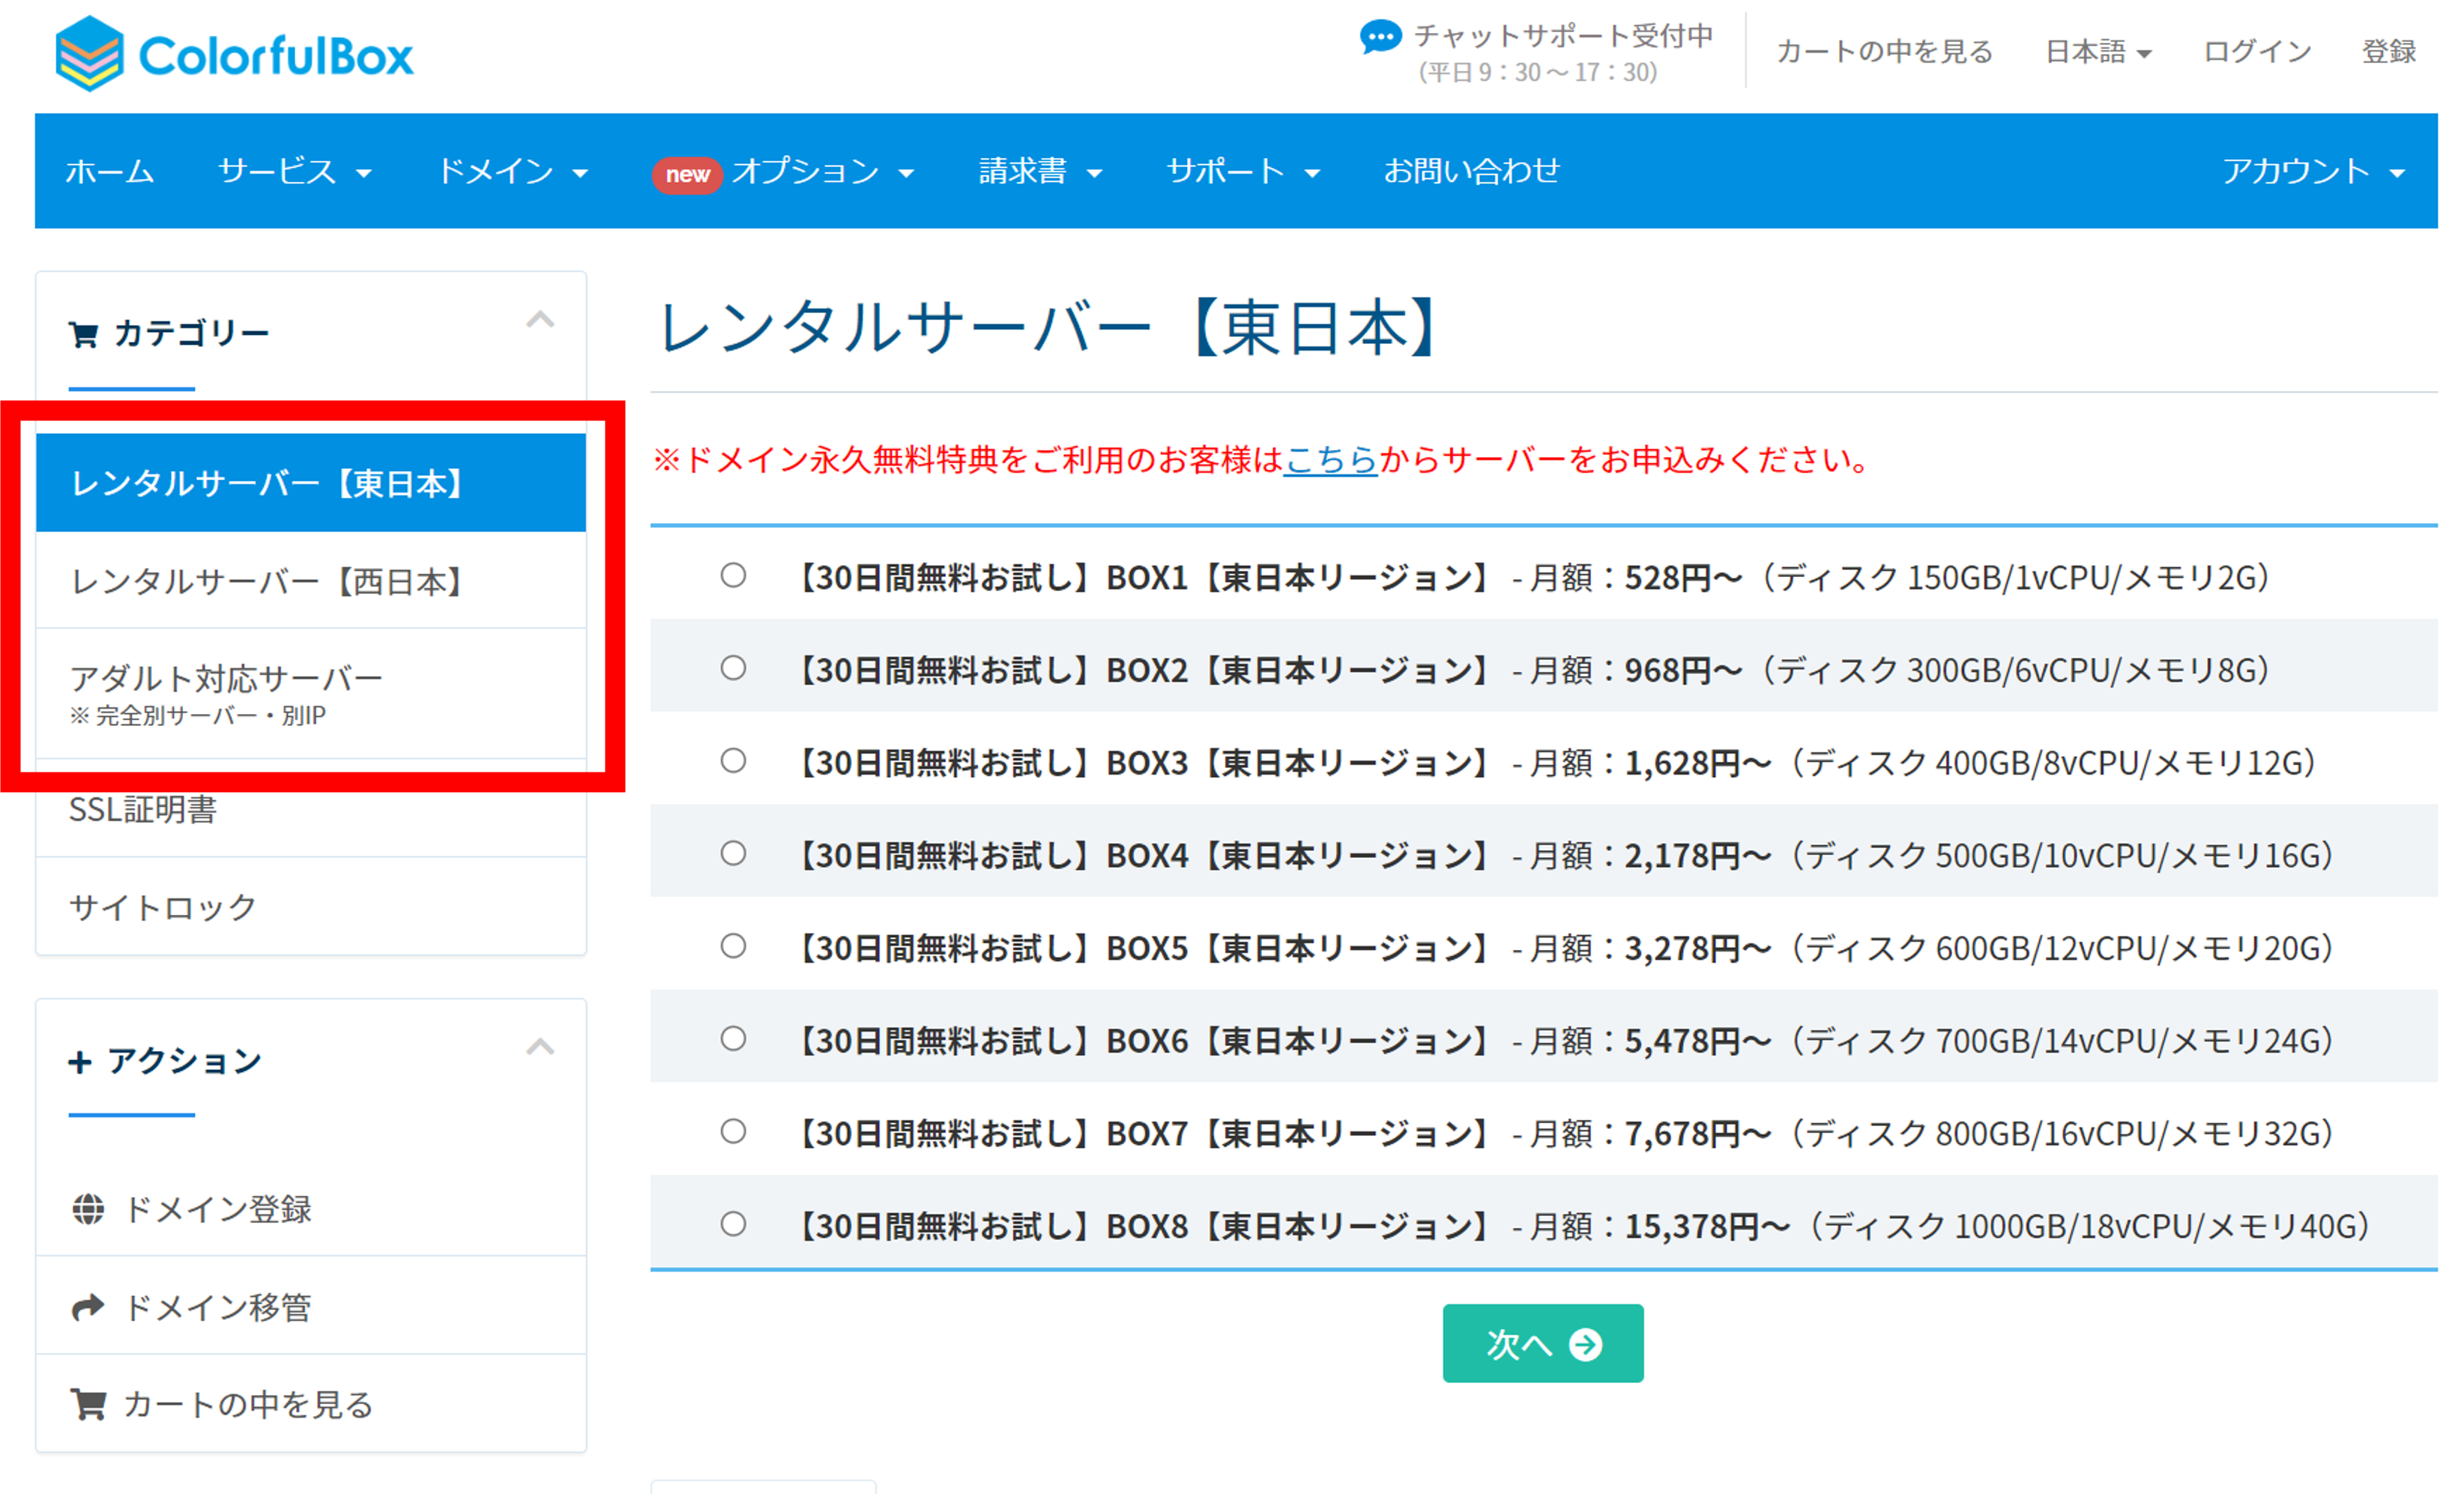Select the BOX3 plan radio button

tap(733, 760)
